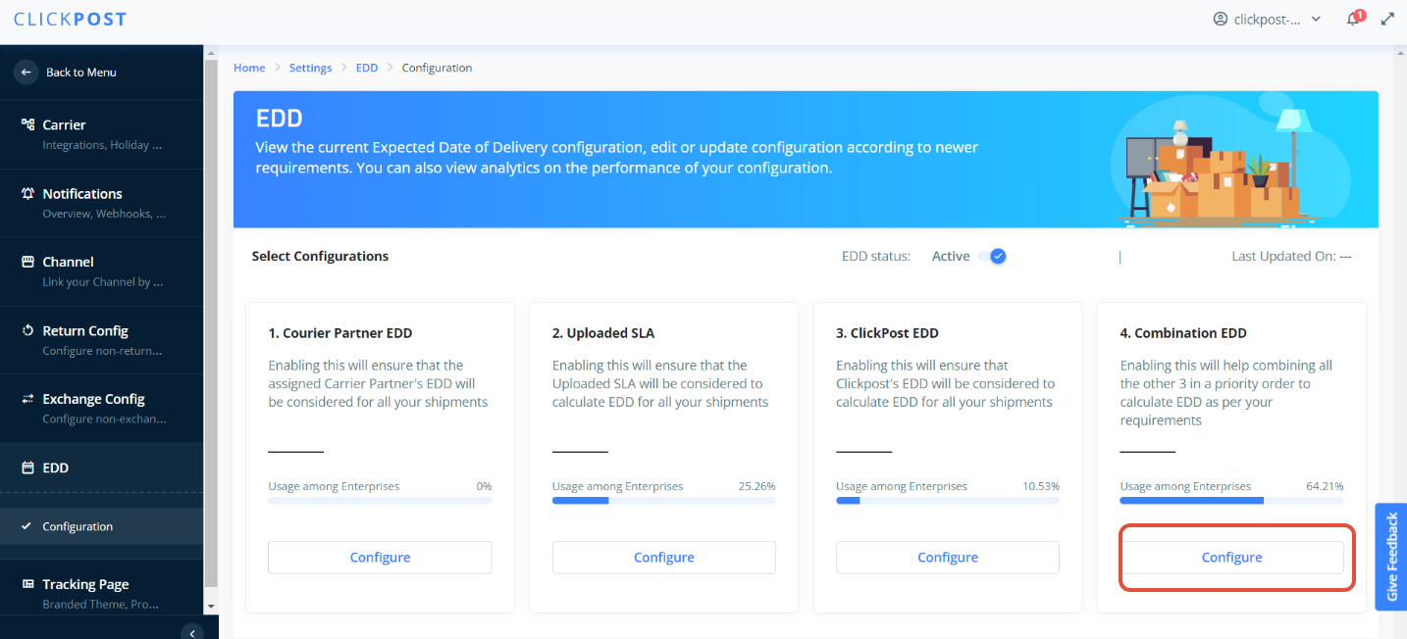This screenshot has width=1407, height=639.
Task: Click the Carrier sidebar icon
Action: [x=28, y=124]
